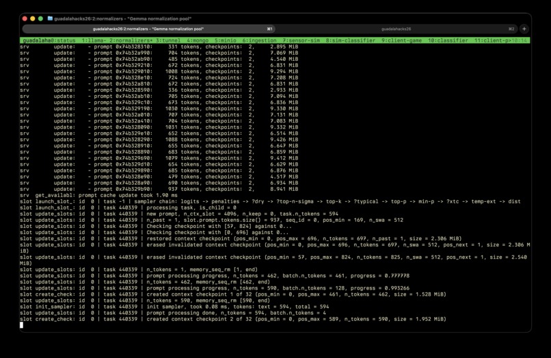
Task: Click "created context checkpoint 2 of 32" line
Action: coord(233,319)
